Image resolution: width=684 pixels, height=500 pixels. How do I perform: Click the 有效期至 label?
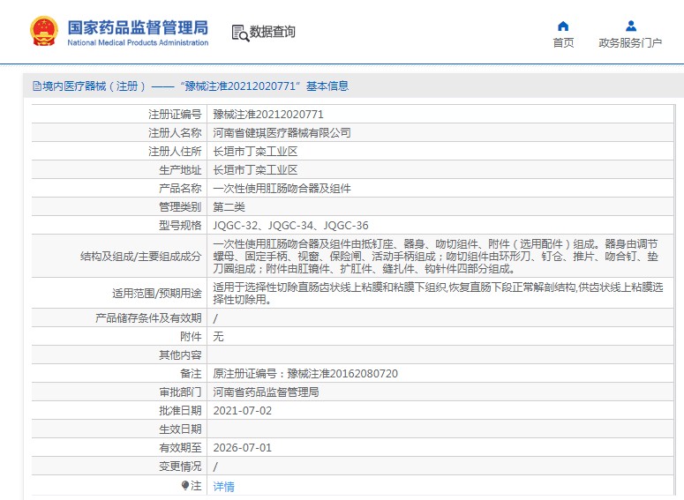coord(180,448)
